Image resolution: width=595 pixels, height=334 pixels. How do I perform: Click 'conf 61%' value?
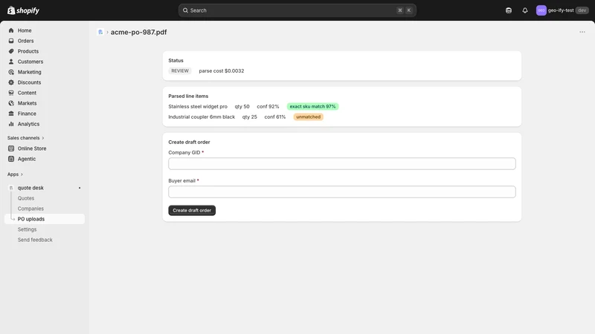tap(274, 117)
